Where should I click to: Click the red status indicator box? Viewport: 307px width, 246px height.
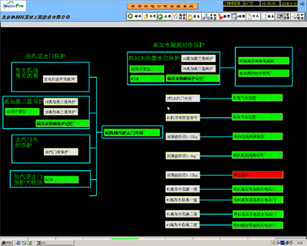(x=258, y=175)
